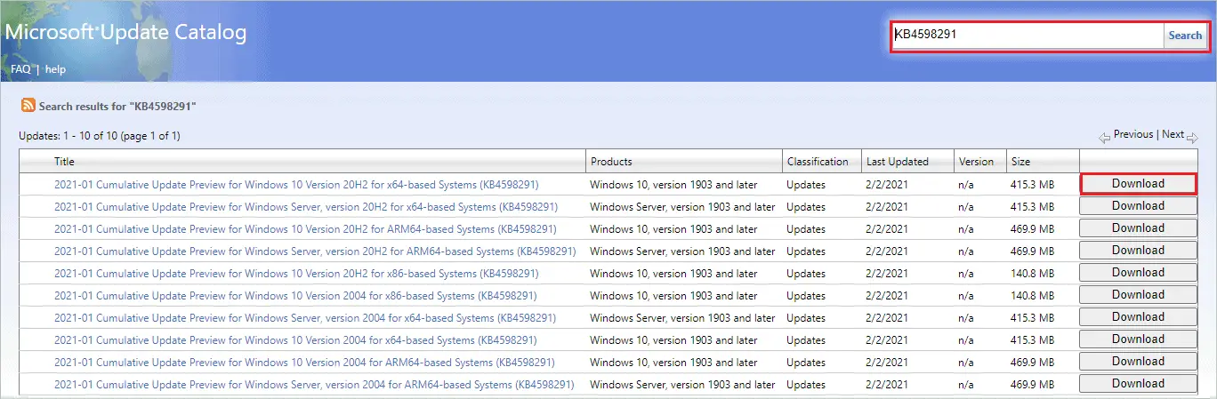Click the Previous page arrow icon
Screen dimensions: 1217x399
tap(1105, 137)
